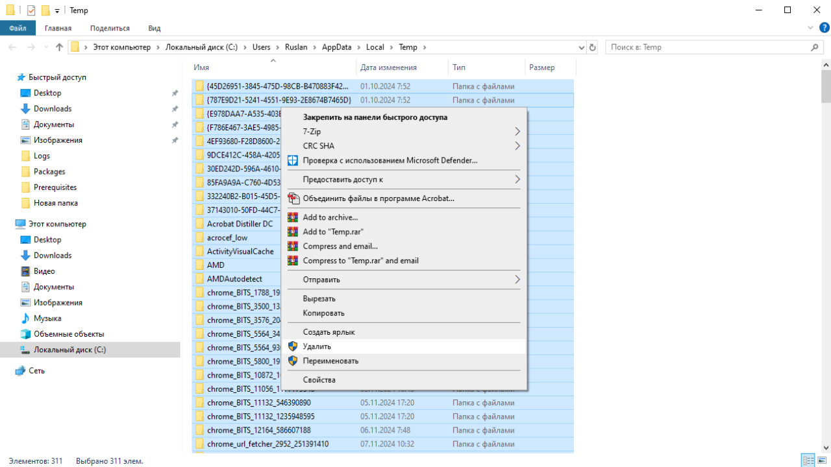Navigate to Ruslan in the address breadcrumb
Viewport: 831px width, 467px height.
296,47
